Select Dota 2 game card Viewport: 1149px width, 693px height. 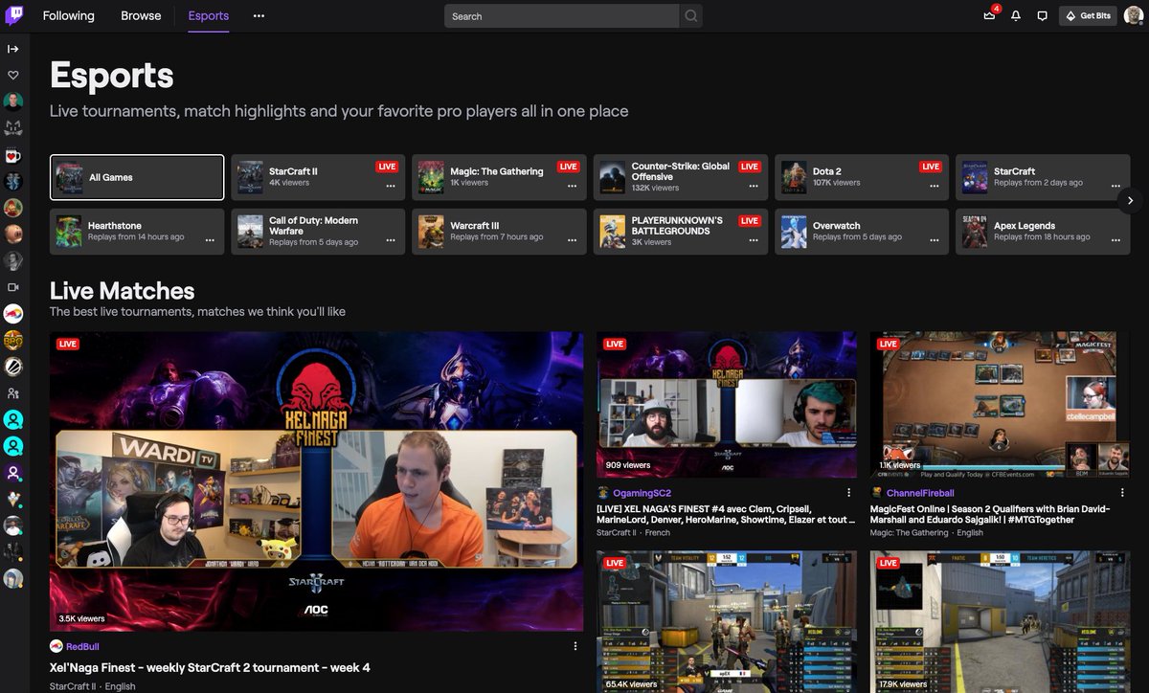point(862,177)
